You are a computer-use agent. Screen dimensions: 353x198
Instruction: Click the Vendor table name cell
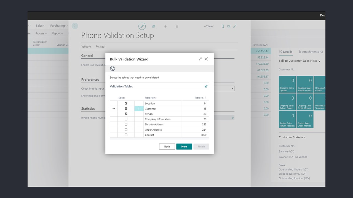(162, 114)
